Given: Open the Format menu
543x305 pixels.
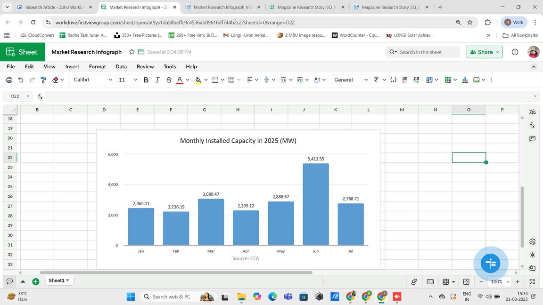Looking at the screenshot, I should tap(97, 67).
